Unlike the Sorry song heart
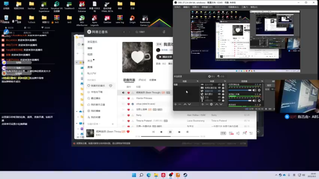Viewport: 319px width, 179px height. (128, 115)
